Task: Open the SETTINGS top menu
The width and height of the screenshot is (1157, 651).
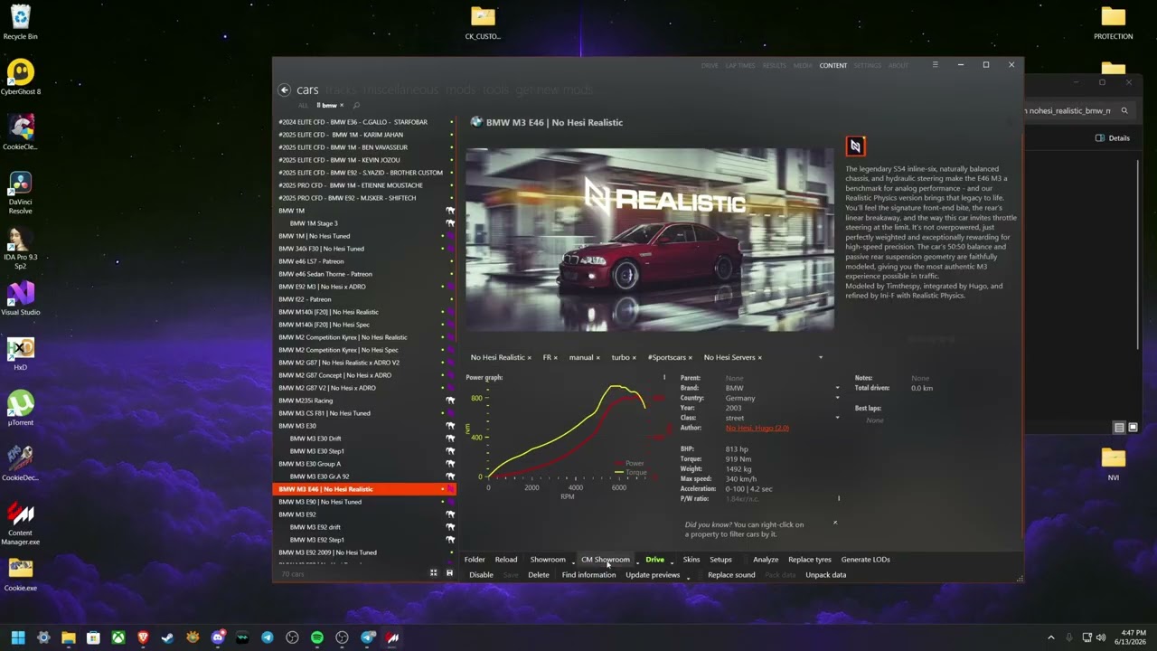Action: pos(868,65)
